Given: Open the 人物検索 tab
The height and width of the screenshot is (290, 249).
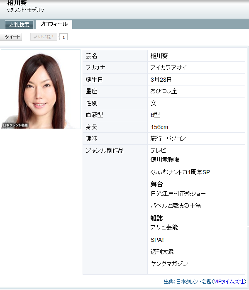Looking at the screenshot, I should [x=19, y=24].
